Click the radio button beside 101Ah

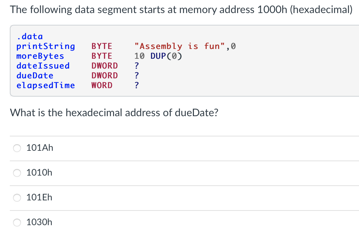17,148
